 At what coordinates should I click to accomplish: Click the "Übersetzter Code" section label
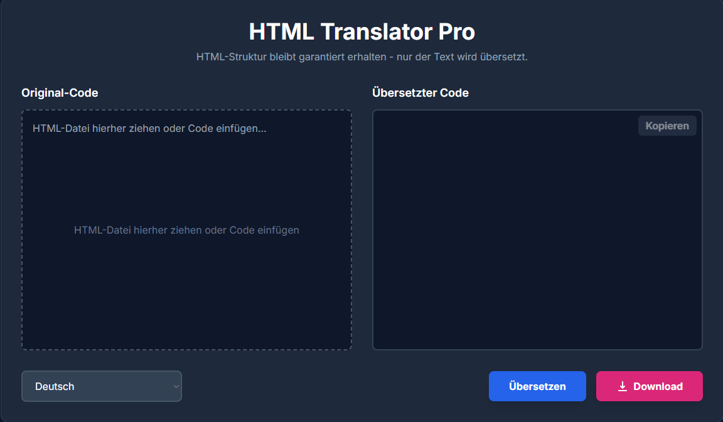point(420,92)
